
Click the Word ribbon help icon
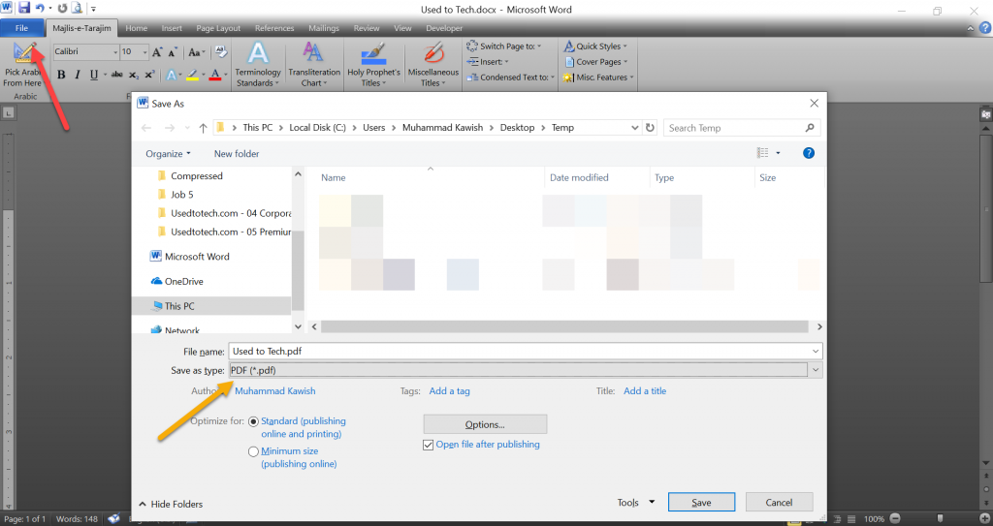click(x=985, y=28)
